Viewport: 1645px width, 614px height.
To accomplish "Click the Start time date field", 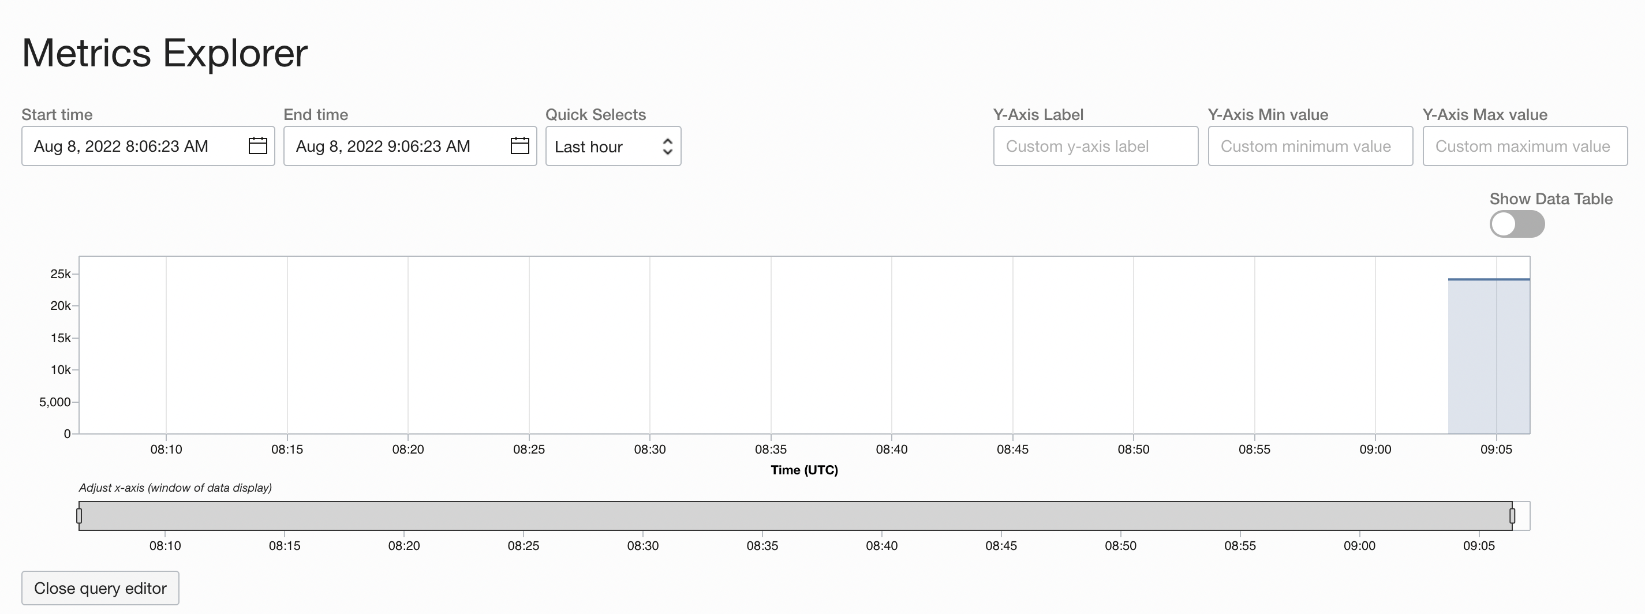I will point(148,146).
